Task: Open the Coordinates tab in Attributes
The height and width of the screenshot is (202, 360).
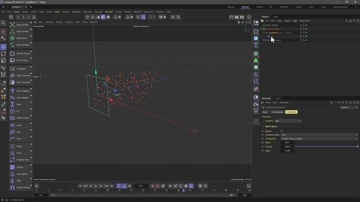Action: (x=277, y=112)
